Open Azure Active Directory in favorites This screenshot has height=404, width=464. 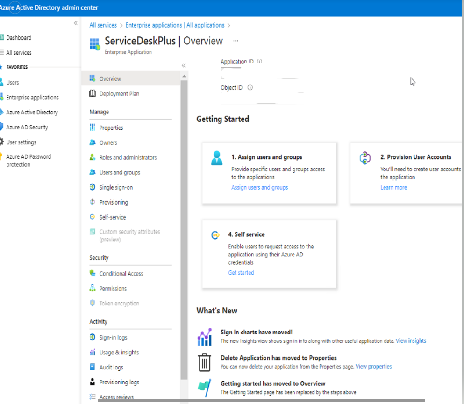32,113
